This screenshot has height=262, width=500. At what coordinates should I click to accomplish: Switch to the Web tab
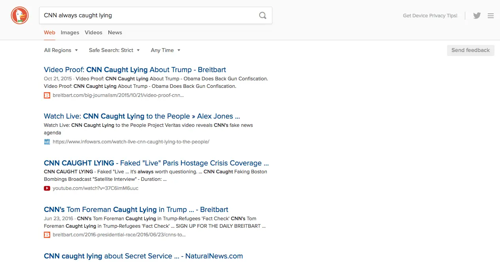coord(49,32)
